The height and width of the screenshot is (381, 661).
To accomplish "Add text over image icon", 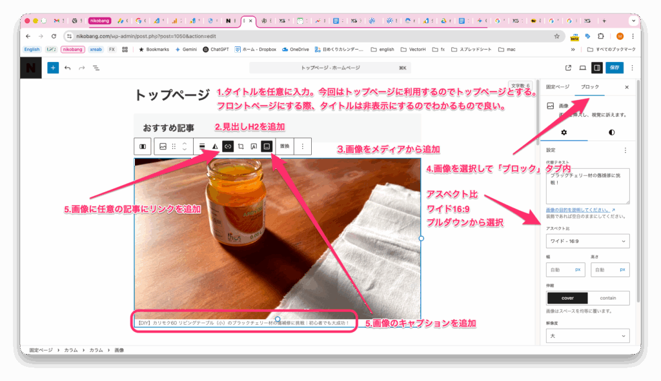I will coord(254,146).
